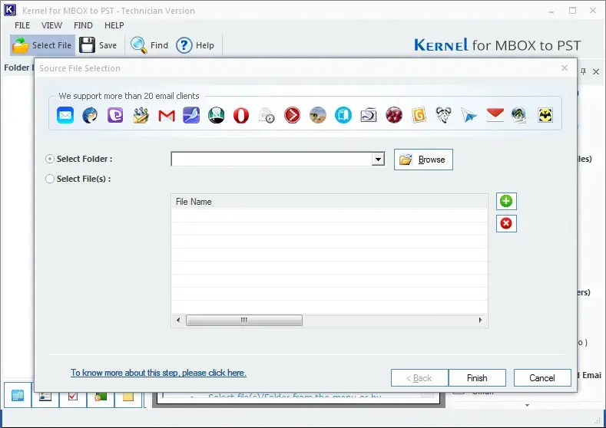
Task: Click the green plus add file icon
Action: coord(506,201)
